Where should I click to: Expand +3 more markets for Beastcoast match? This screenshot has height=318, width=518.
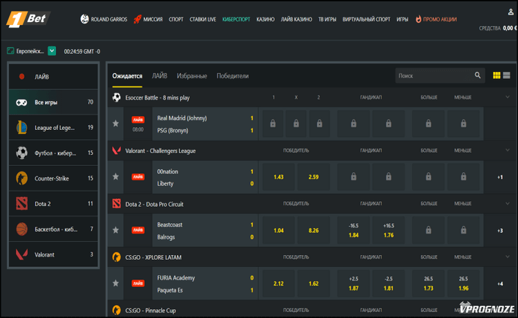500,230
